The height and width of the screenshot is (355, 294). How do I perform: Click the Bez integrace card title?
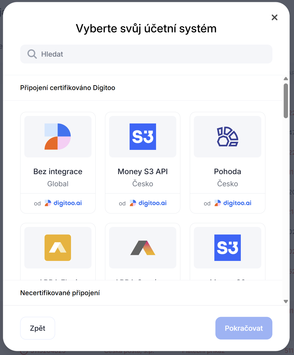58,172
